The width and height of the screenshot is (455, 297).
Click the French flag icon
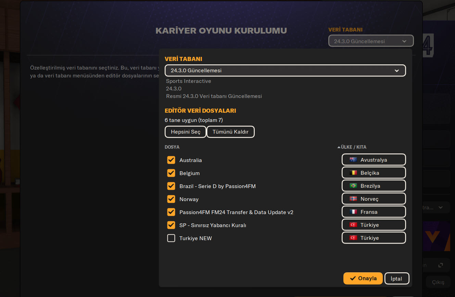(x=353, y=212)
